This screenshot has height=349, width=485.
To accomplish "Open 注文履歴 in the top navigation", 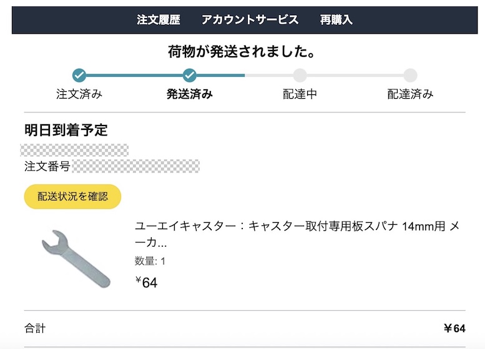I will click(x=159, y=20).
